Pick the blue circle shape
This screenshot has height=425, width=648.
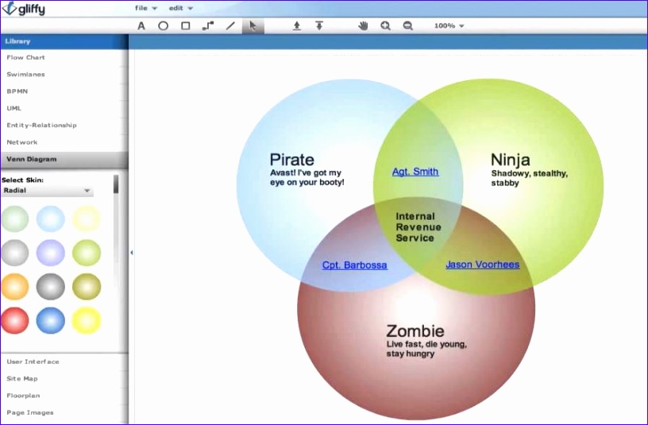pos(50,320)
